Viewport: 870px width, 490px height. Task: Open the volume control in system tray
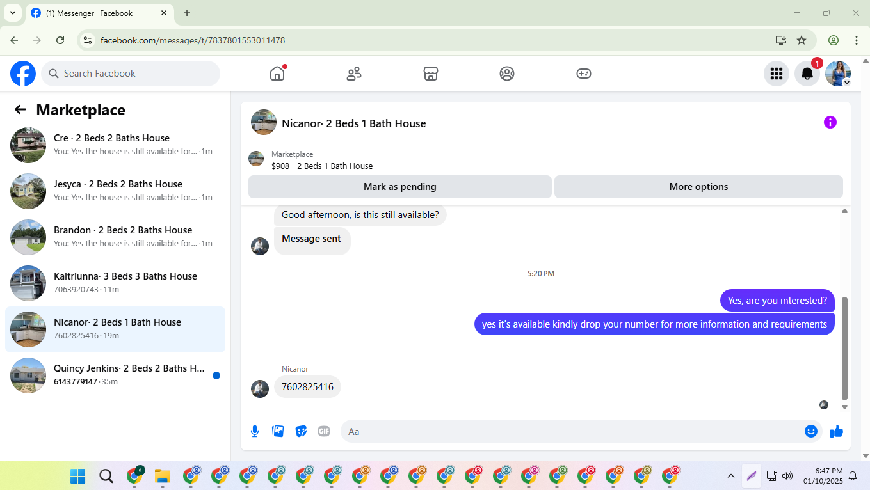787,476
